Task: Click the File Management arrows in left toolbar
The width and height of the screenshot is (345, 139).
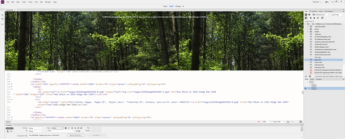Action: (2, 19)
